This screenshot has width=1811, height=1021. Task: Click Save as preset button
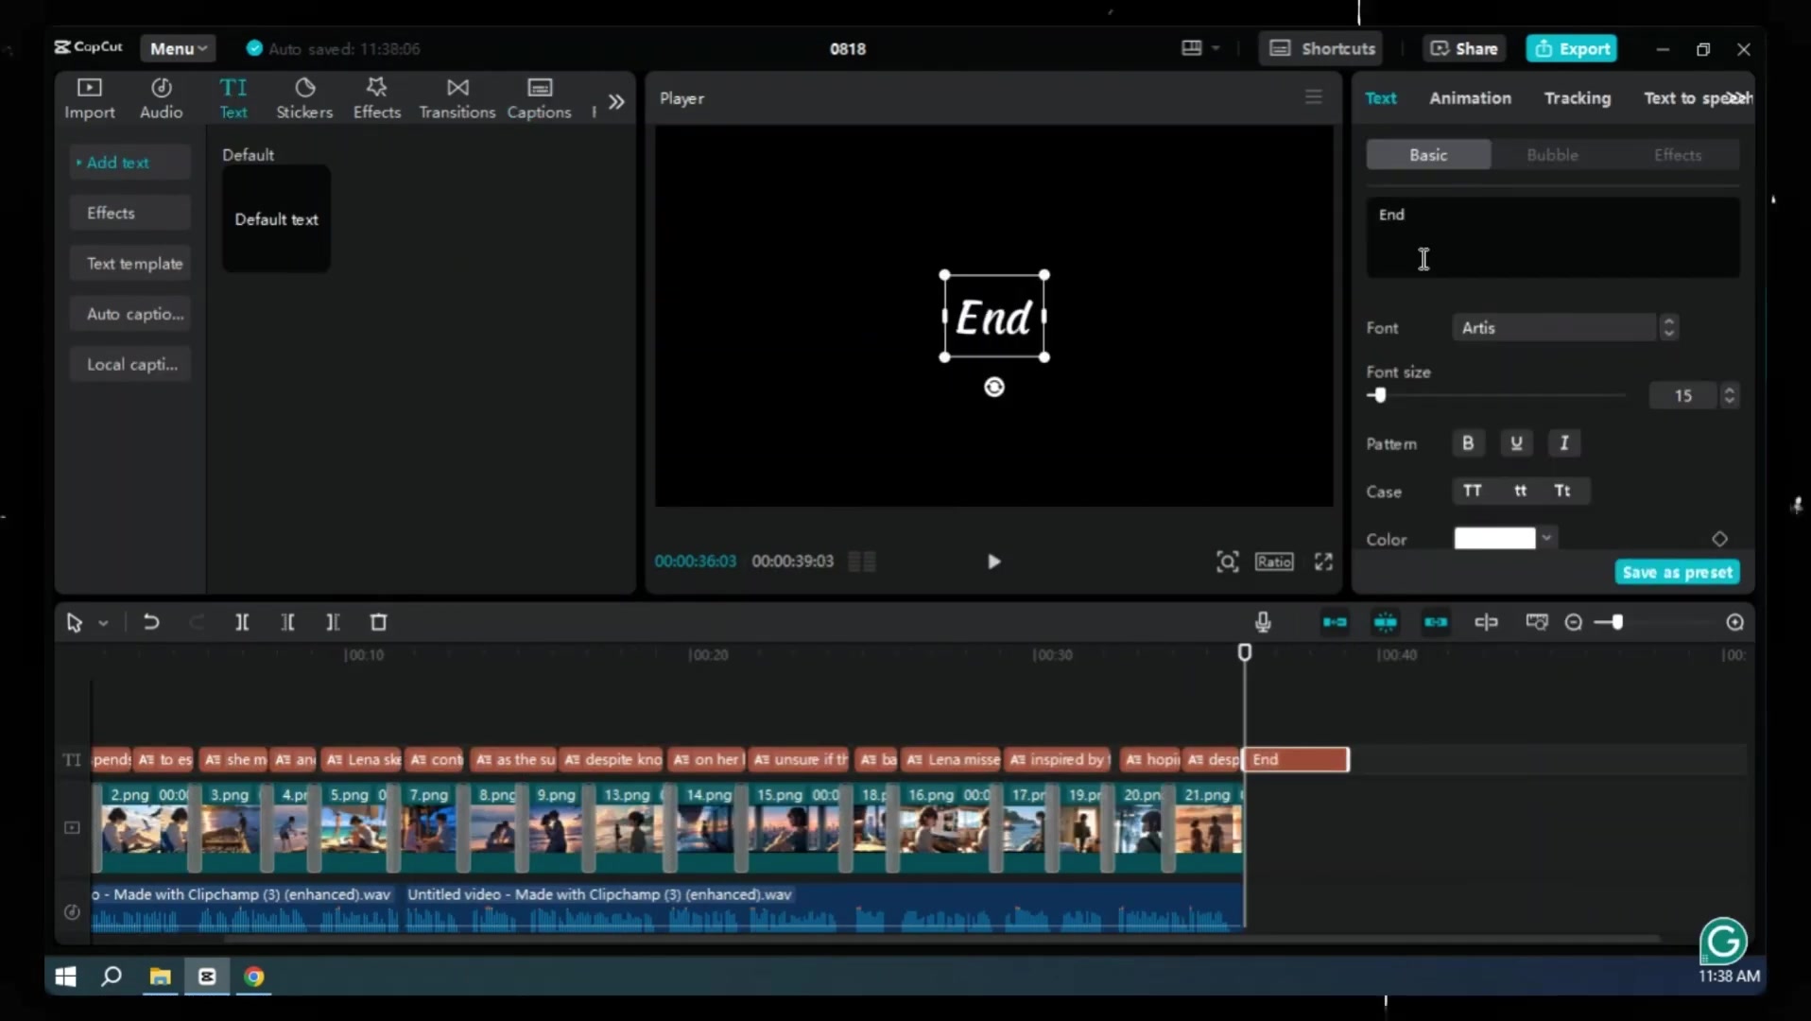pyautogui.click(x=1677, y=572)
